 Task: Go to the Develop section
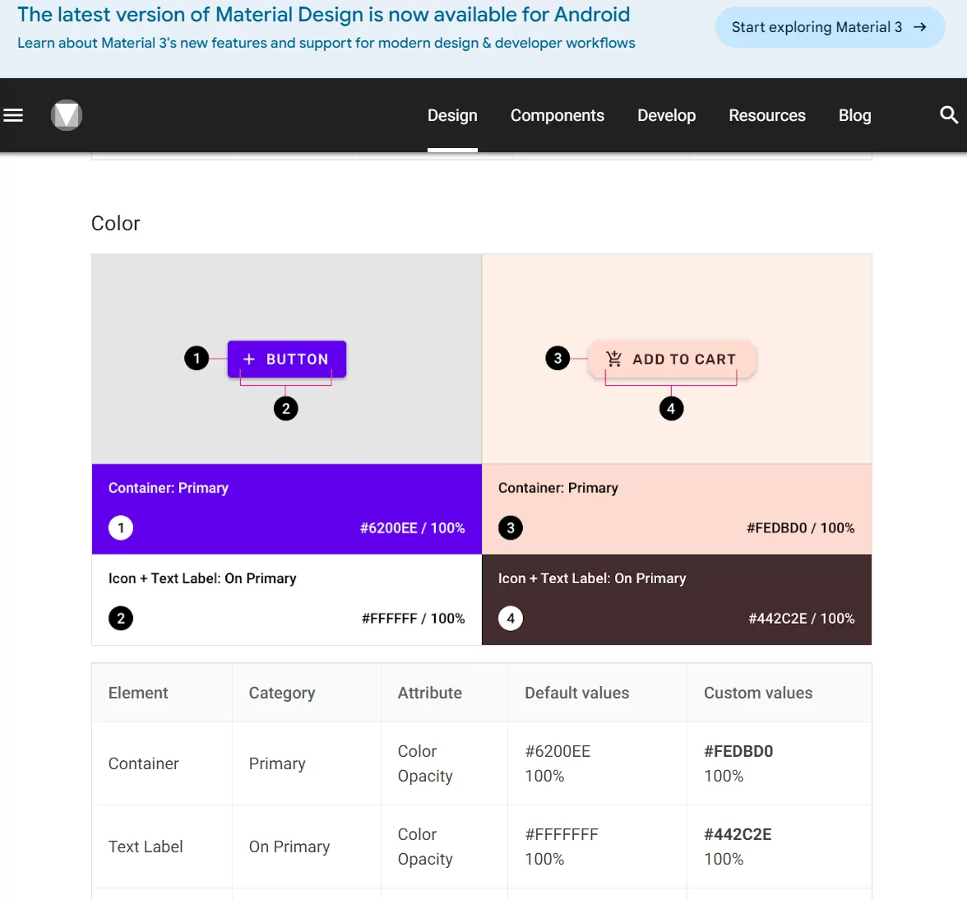[666, 116]
